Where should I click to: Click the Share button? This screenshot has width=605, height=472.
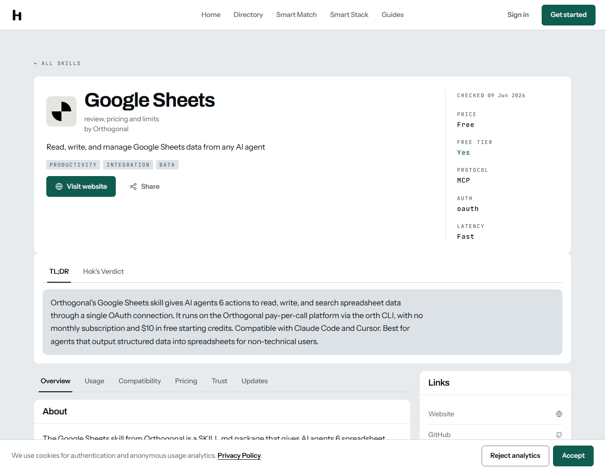(x=145, y=186)
